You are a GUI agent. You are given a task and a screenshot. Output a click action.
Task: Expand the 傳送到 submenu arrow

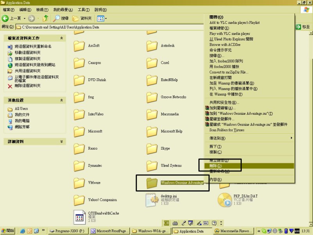pyautogui.click(x=291, y=138)
